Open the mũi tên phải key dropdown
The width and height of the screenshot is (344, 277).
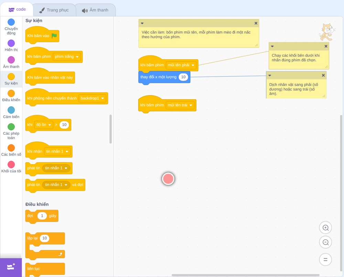(181, 65)
